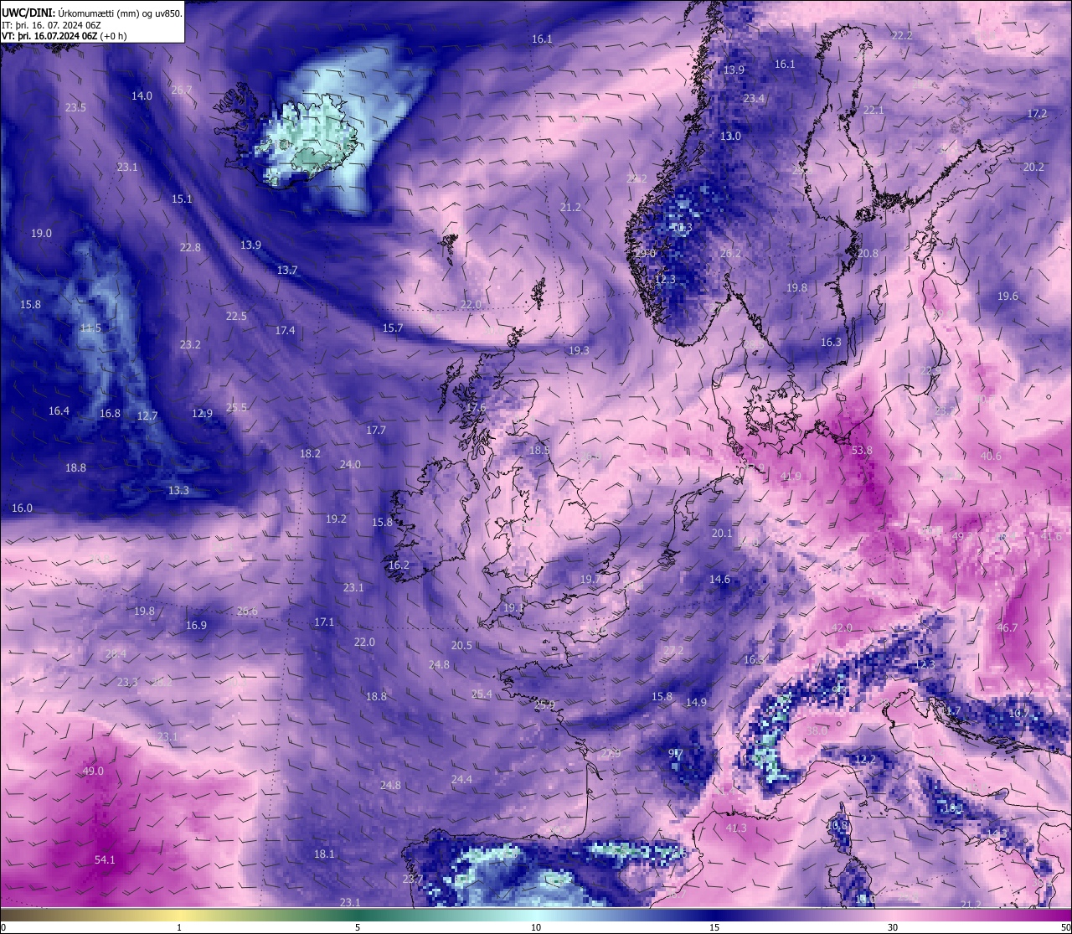Click the 5 tick on the colour scale

pos(358,927)
